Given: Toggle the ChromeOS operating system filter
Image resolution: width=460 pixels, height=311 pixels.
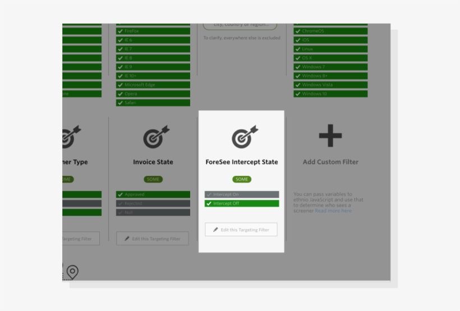Looking at the screenshot, I should point(330,31).
